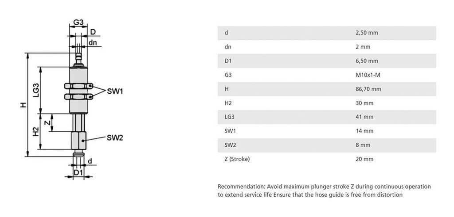Viewport: 454px width, 217px height.
Task: Select the 41 mm value for LG3
Action: click(364, 117)
